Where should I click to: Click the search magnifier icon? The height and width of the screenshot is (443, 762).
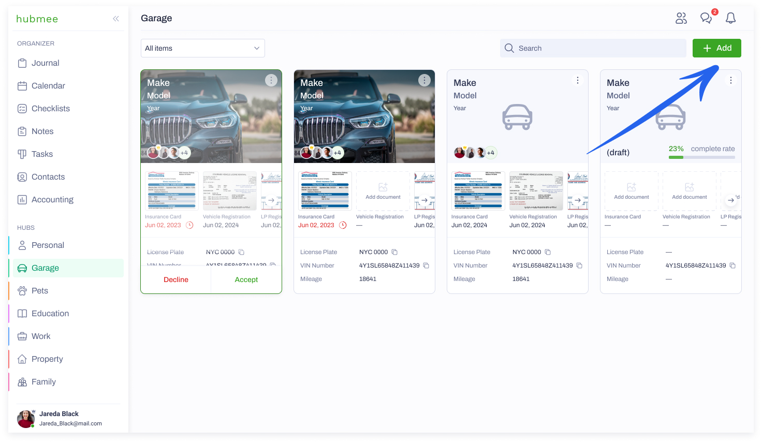click(x=509, y=48)
